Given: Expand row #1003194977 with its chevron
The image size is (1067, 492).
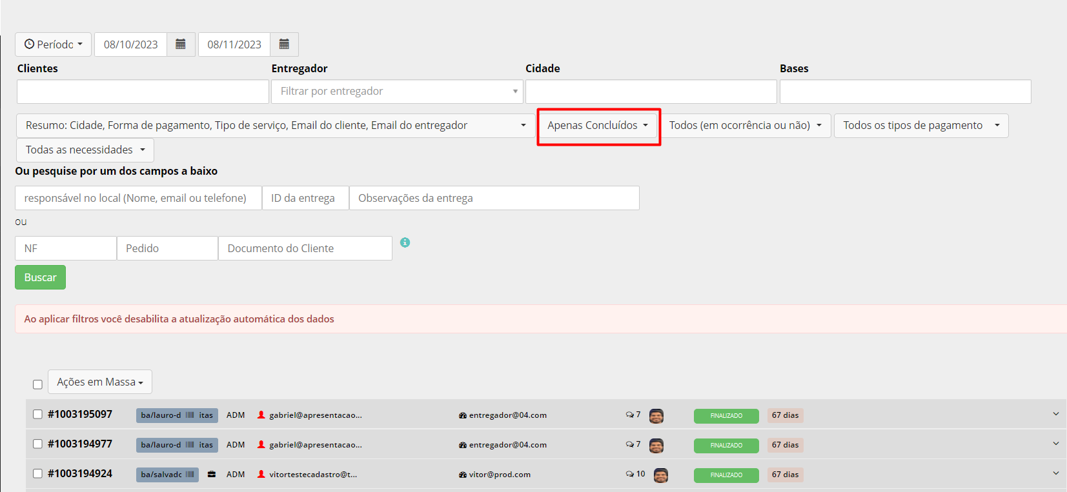Looking at the screenshot, I should [1056, 444].
